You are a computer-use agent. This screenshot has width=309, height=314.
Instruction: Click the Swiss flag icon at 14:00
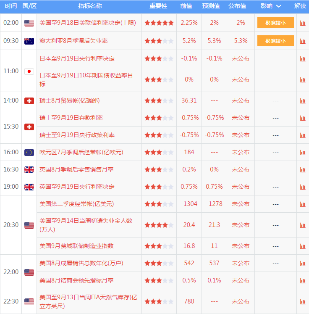[29, 101]
